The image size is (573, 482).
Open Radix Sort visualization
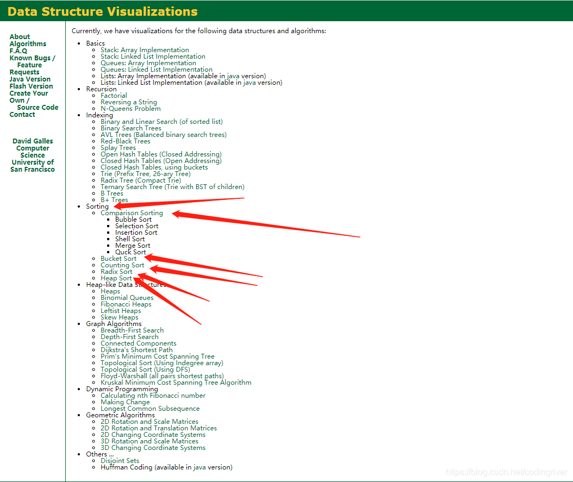tap(116, 272)
